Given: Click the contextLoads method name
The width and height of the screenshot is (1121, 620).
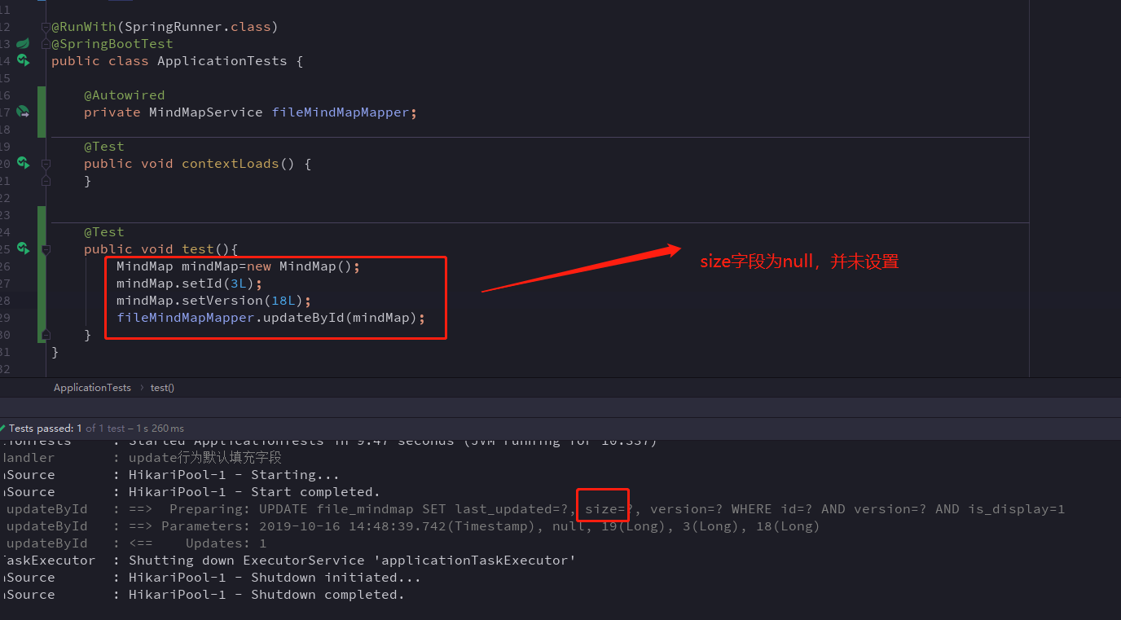Looking at the screenshot, I should pyautogui.click(x=231, y=164).
